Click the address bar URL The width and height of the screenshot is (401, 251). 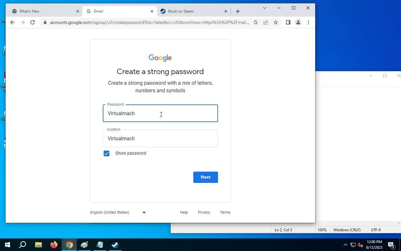click(149, 22)
